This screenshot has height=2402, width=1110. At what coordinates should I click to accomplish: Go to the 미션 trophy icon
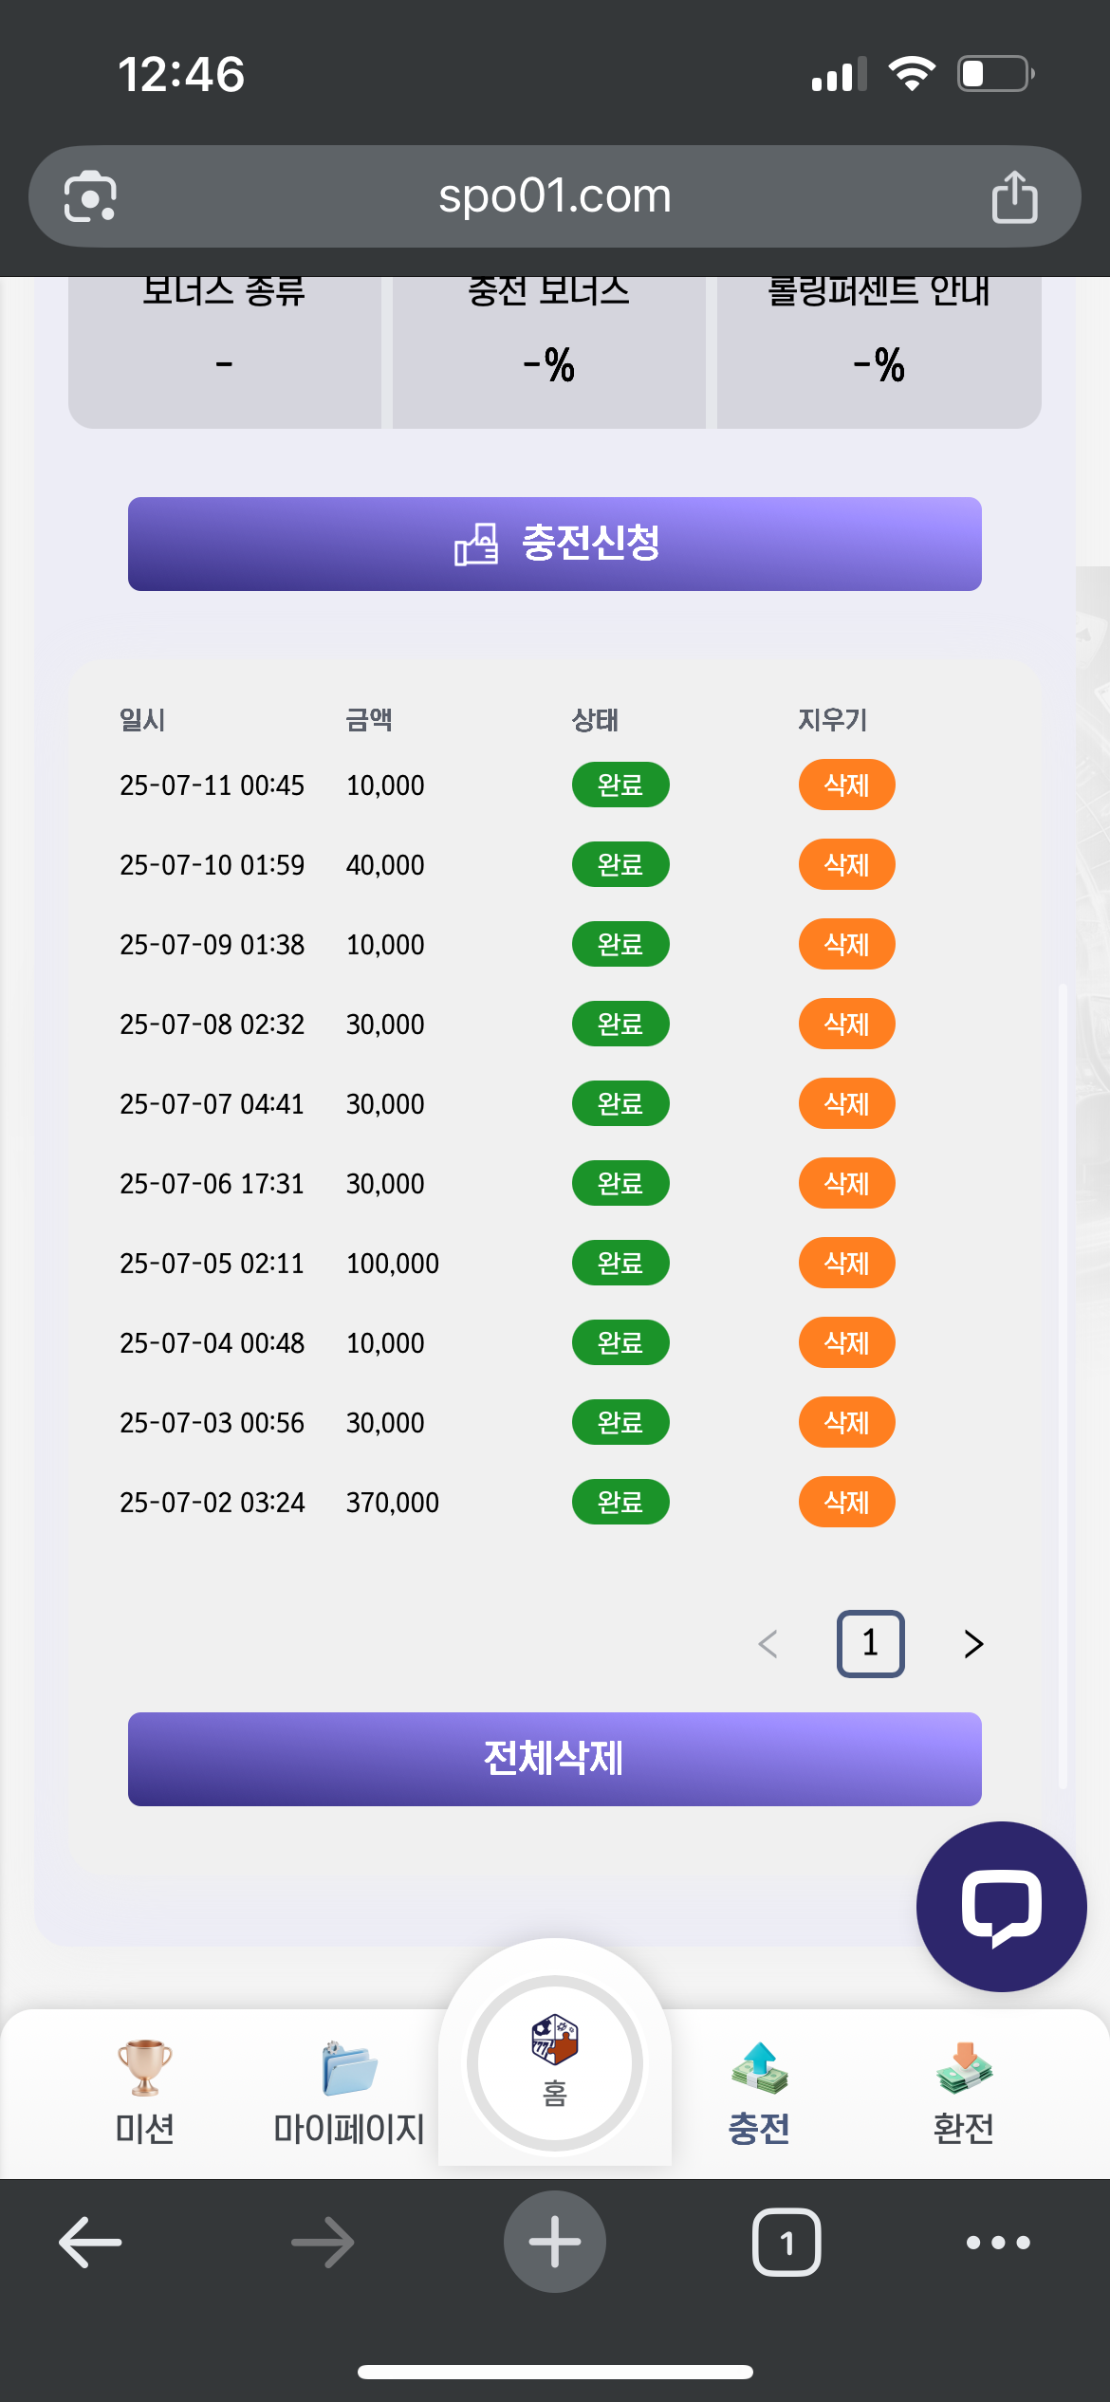(144, 2067)
